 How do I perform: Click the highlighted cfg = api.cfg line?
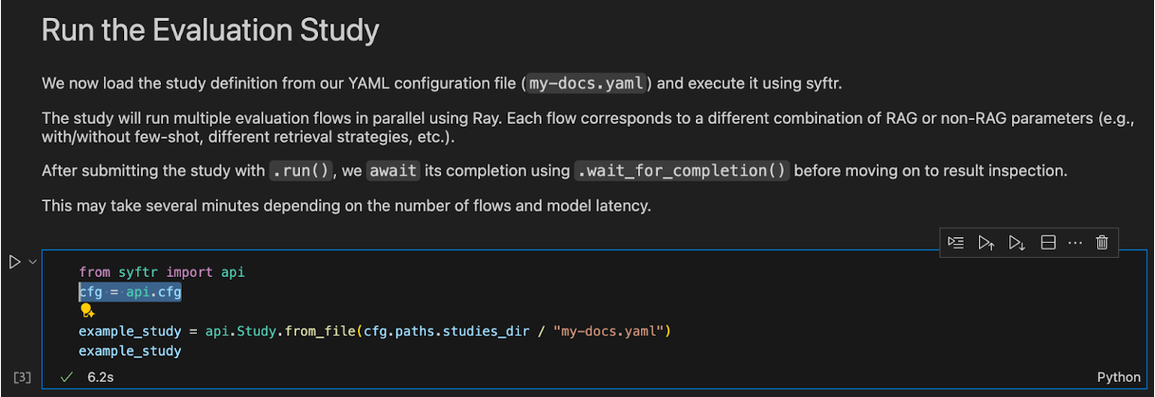click(130, 292)
